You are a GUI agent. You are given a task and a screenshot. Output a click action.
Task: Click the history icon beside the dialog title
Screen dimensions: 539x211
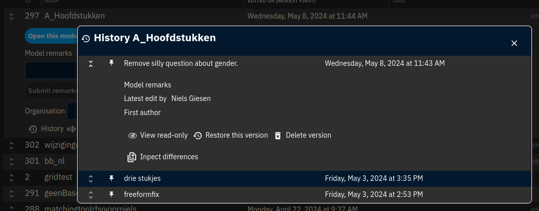click(x=86, y=39)
